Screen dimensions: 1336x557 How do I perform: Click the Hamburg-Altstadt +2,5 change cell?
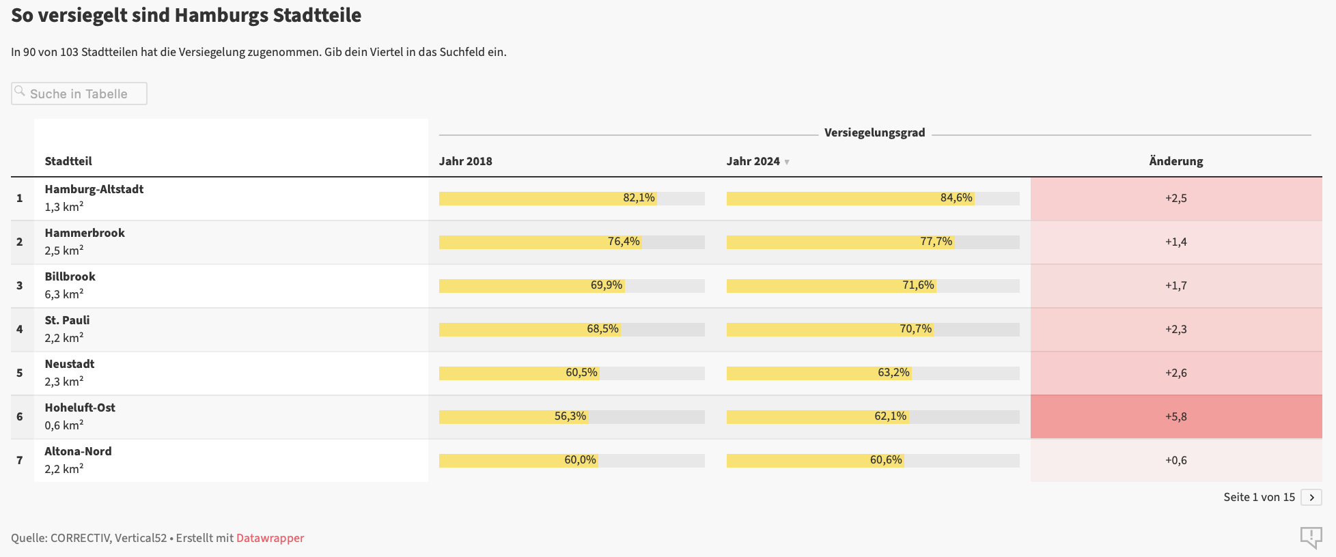tap(1175, 198)
